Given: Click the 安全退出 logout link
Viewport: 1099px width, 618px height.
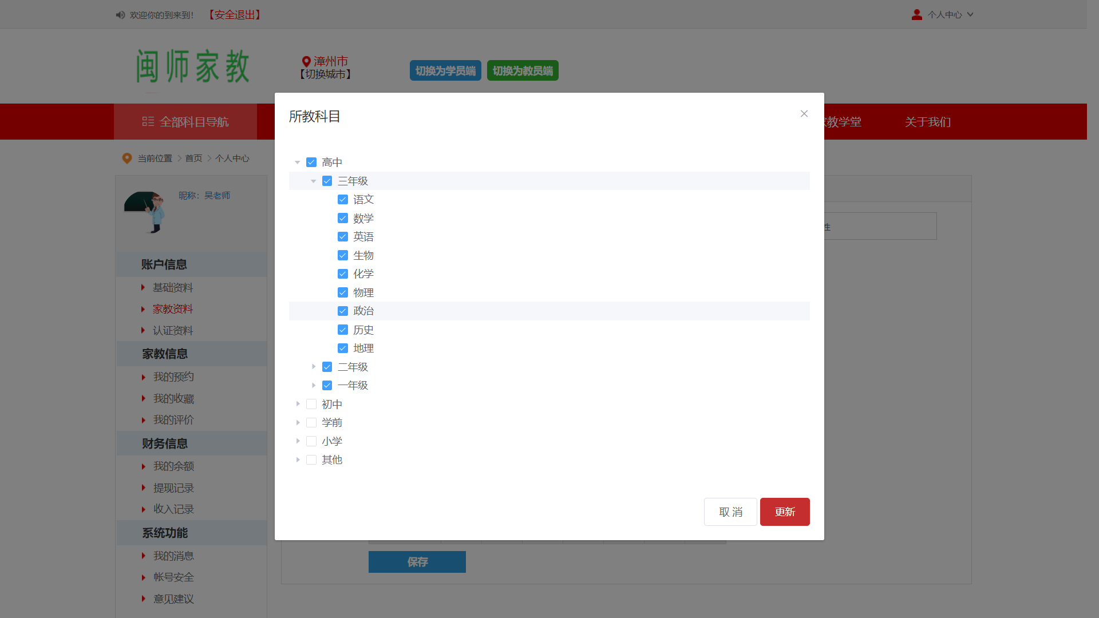Looking at the screenshot, I should (235, 15).
